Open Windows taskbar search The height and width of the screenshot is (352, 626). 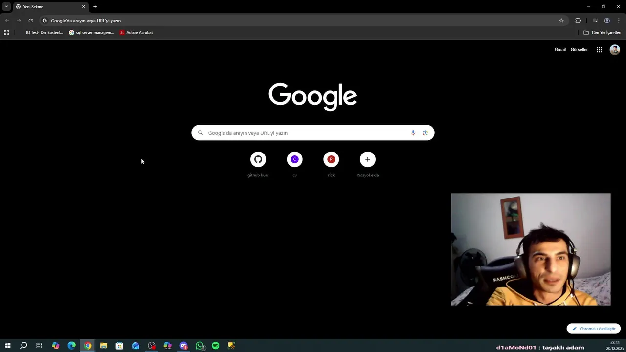(x=23, y=346)
